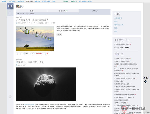
Task: Click the 空间 tag under Philae article title
Action: point(24,65)
